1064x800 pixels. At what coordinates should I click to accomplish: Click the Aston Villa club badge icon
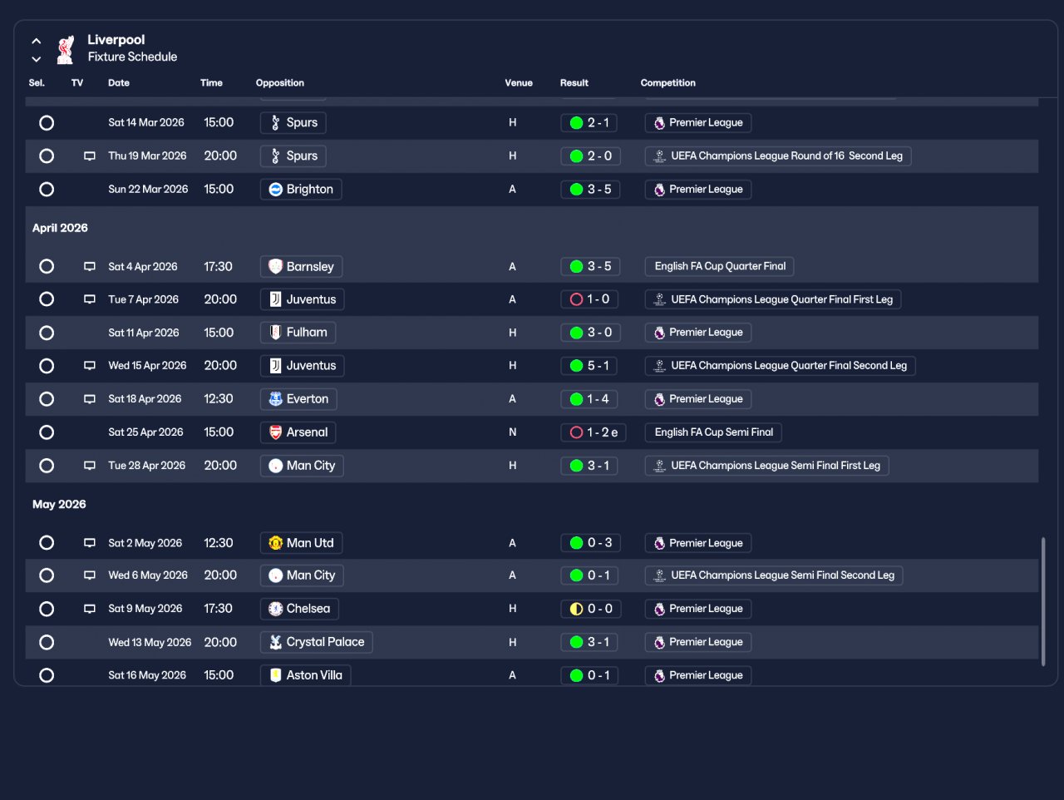tap(276, 675)
